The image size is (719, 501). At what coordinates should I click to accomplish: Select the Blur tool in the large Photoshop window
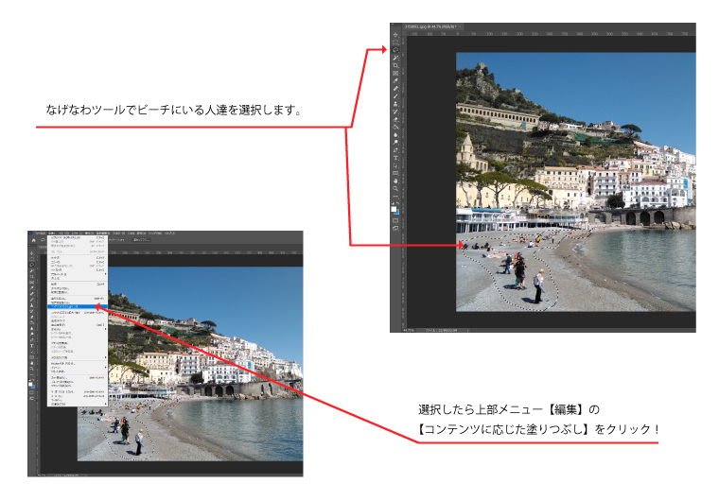pyautogui.click(x=395, y=135)
